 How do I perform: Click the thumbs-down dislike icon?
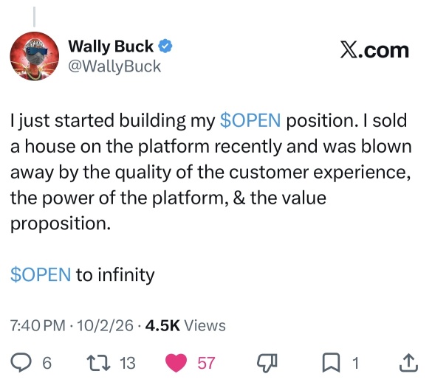pyautogui.click(x=267, y=363)
